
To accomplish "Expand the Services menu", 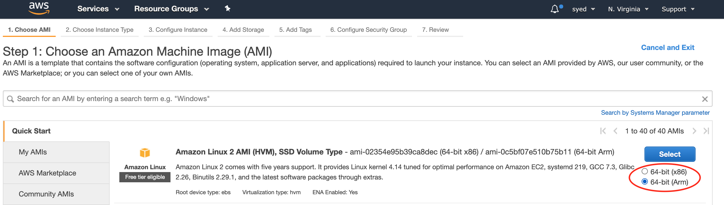I will pyautogui.click(x=98, y=9).
